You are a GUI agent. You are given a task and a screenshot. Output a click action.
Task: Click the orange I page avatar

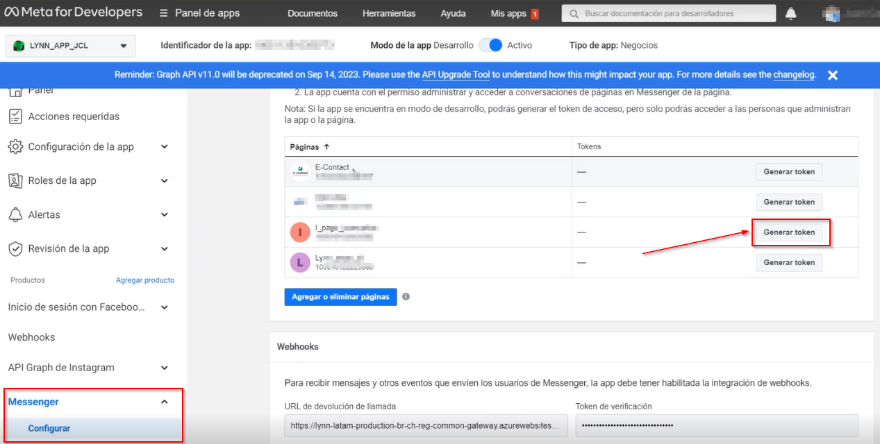click(300, 232)
